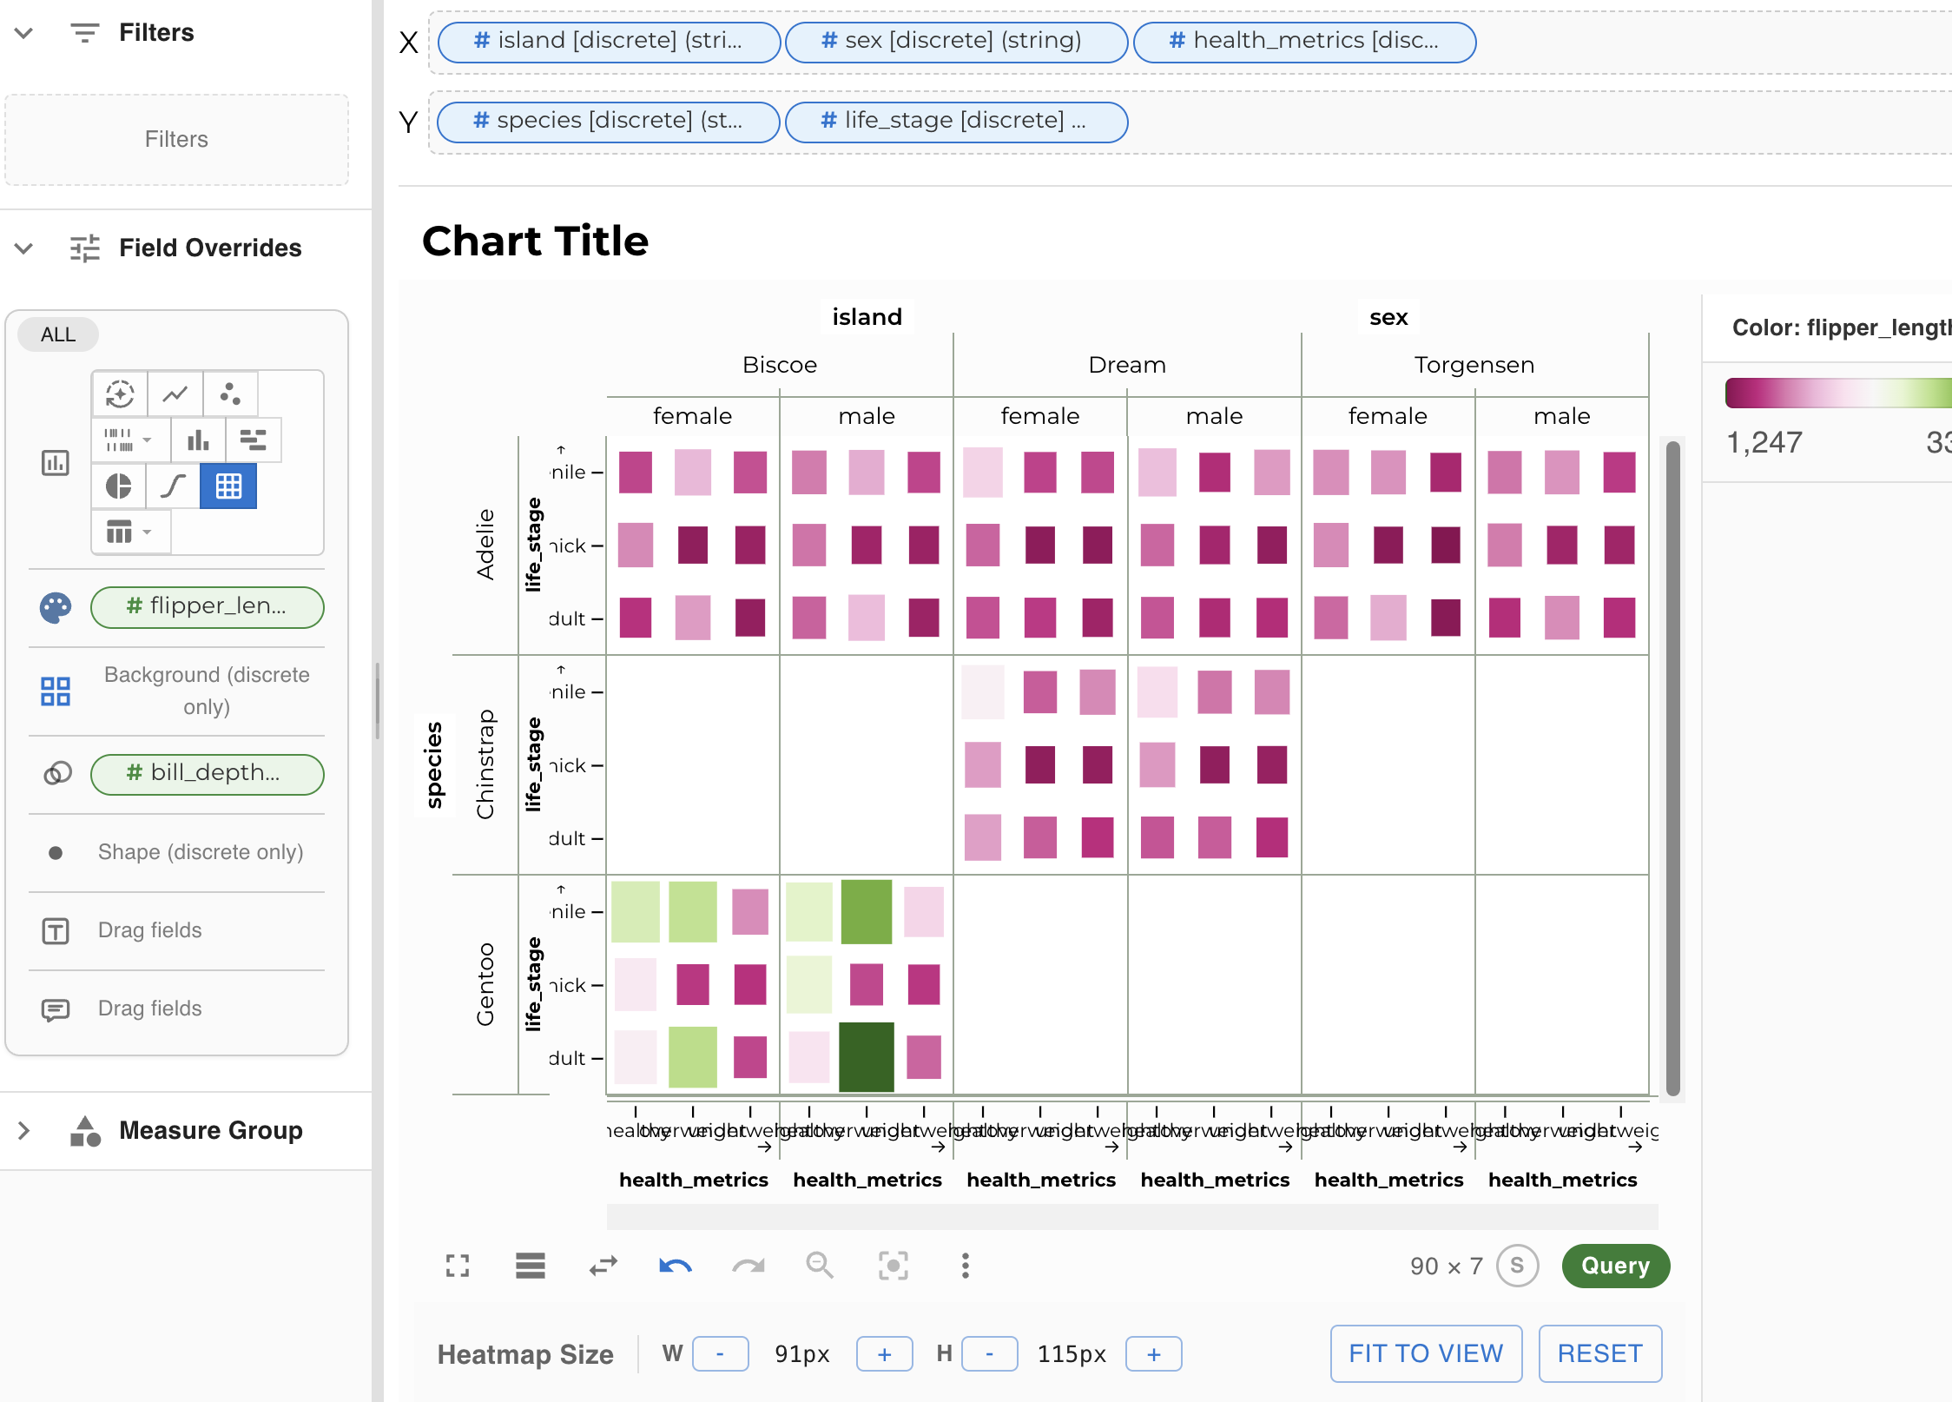
Task: Click the text label encoding icon
Action: pyautogui.click(x=56, y=931)
